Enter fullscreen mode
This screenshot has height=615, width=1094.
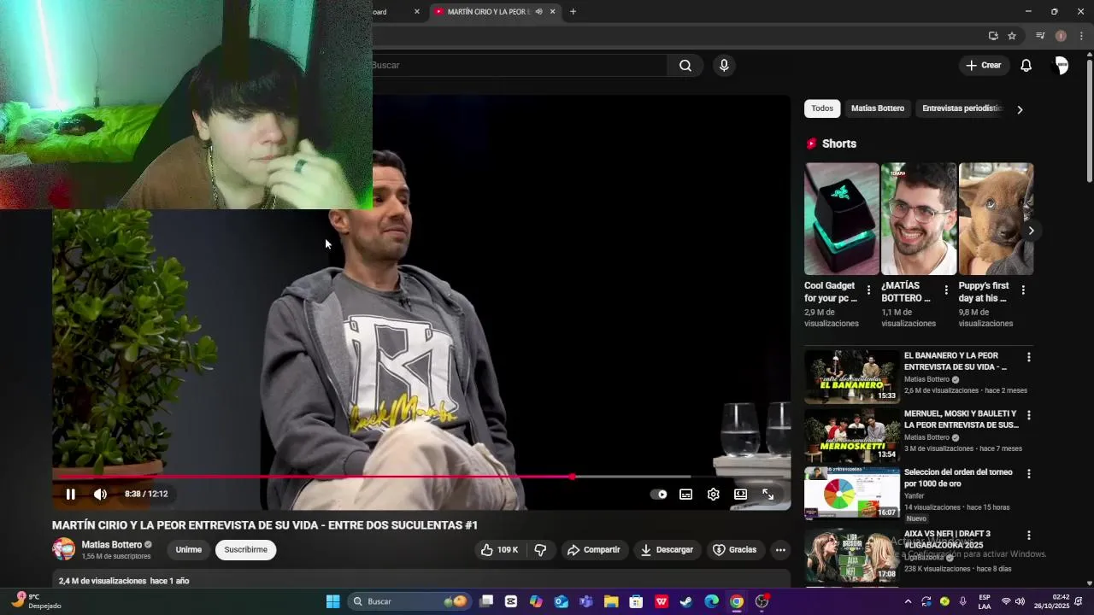coord(768,494)
